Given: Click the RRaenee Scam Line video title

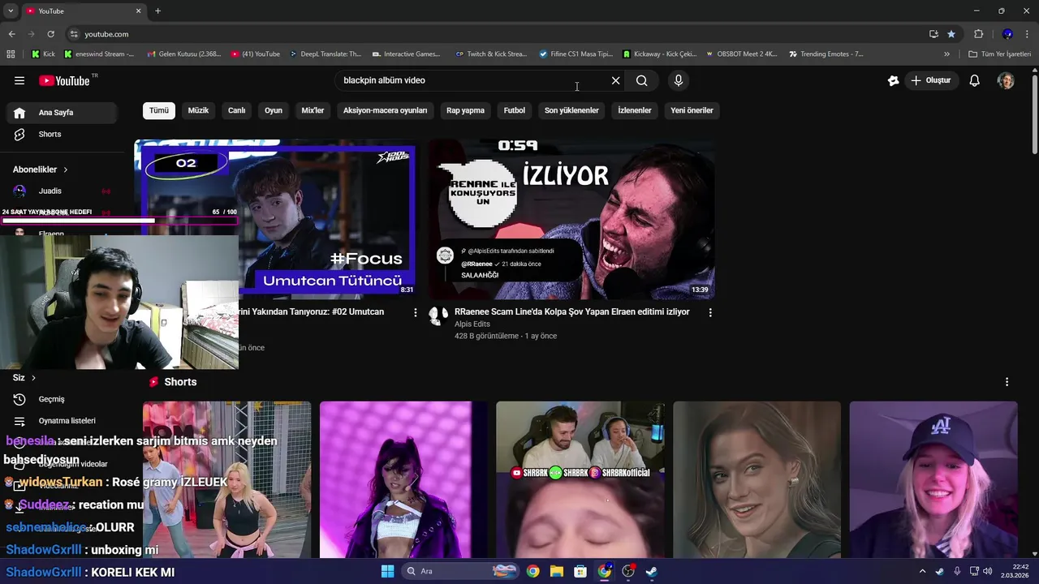Looking at the screenshot, I should pyautogui.click(x=571, y=311).
